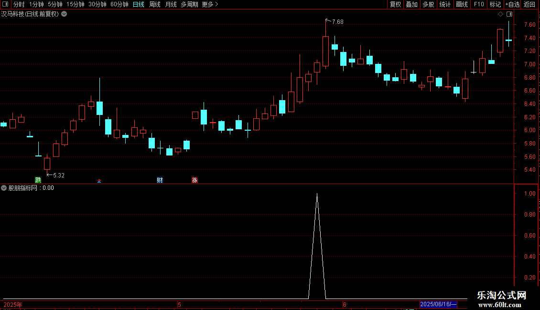Activate 画线 drawing tools

(x=462, y=4)
